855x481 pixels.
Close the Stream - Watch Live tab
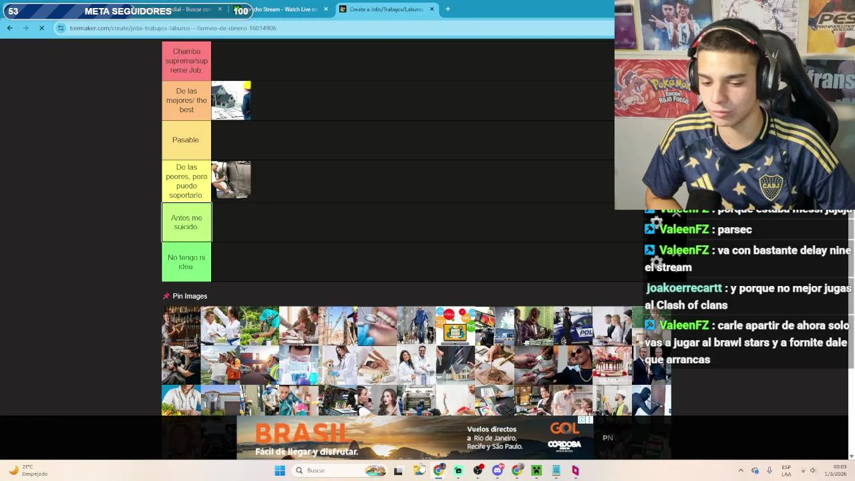(326, 9)
